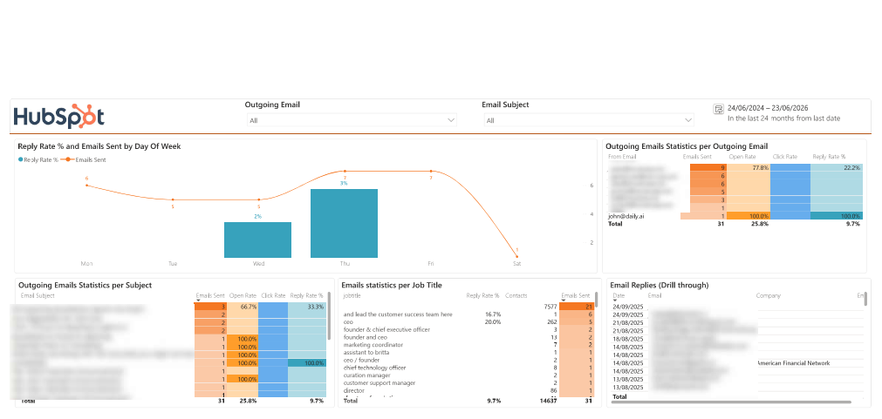Click the Tue axis label
This screenshot has width=882, height=419.
[x=173, y=263]
